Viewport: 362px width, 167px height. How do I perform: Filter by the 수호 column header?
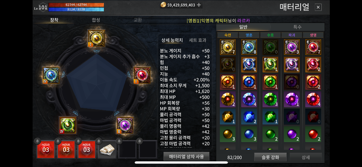270,35
